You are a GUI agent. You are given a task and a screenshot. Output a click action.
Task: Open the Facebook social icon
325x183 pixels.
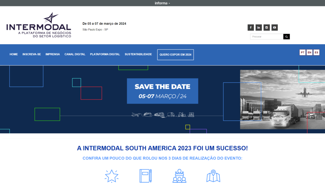pyautogui.click(x=251, y=27)
